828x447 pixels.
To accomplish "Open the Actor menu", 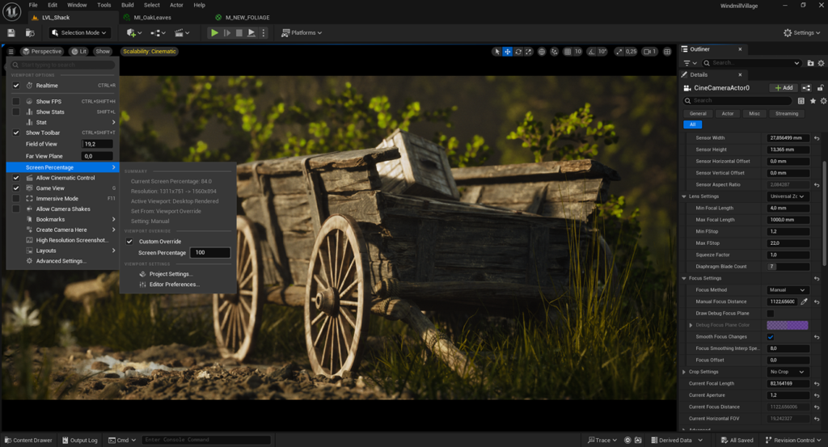I will click(176, 6).
